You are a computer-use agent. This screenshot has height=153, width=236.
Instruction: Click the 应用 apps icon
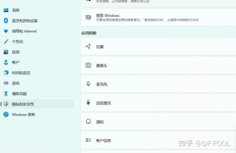pos(6,52)
